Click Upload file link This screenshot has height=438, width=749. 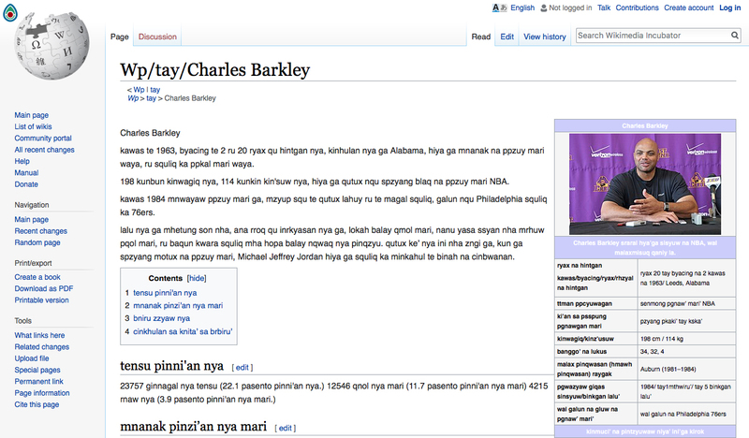tap(32, 358)
